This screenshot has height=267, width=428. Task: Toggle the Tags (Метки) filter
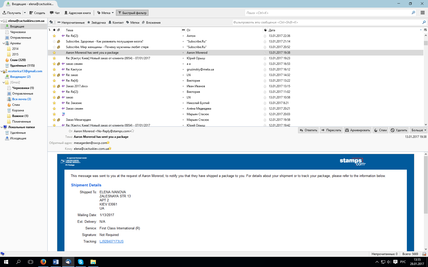coord(133,22)
